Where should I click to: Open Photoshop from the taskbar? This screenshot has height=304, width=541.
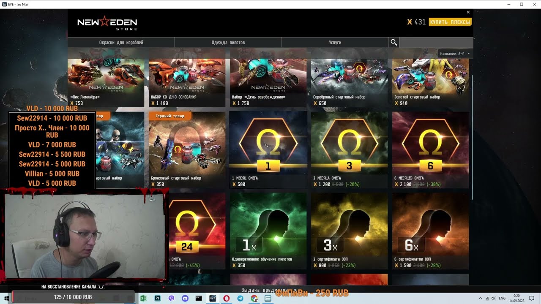(157, 298)
